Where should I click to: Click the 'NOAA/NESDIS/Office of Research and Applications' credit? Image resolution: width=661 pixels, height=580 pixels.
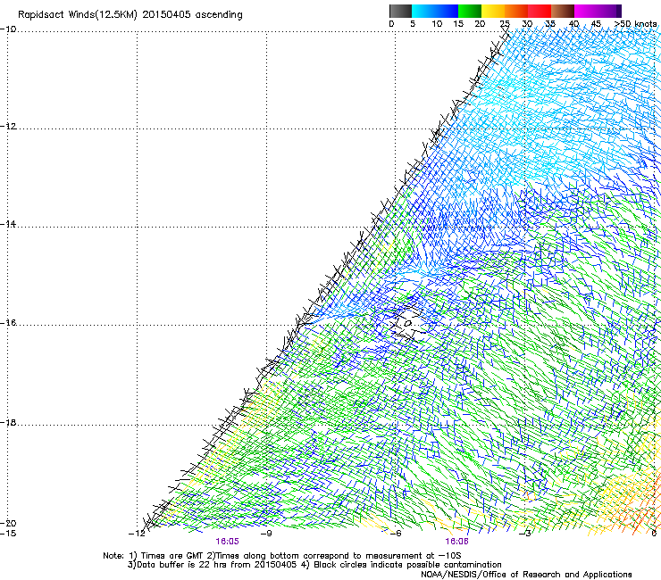[526, 574]
